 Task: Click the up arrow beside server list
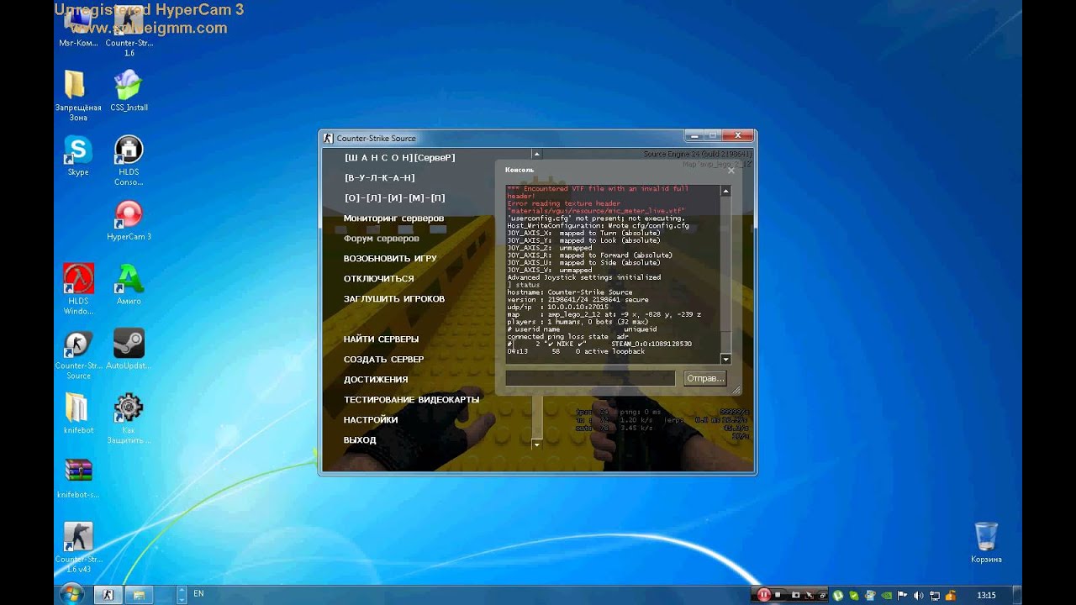click(536, 155)
